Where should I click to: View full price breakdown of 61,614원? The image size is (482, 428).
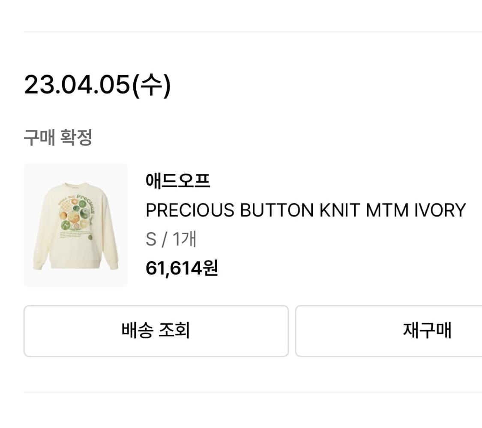pyautogui.click(x=181, y=269)
